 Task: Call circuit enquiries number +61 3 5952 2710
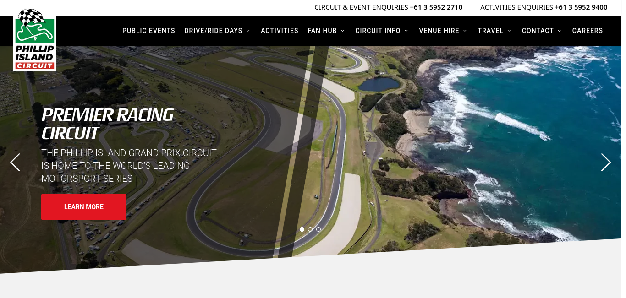point(436,7)
